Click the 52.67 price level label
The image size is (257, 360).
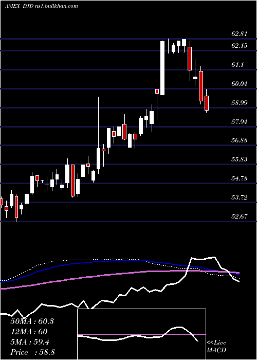coord(240,217)
